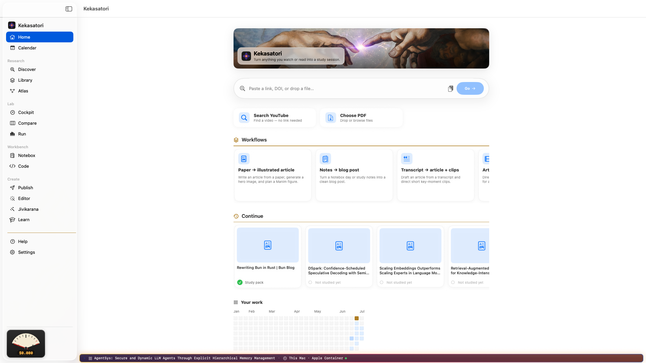The height and width of the screenshot is (363, 646).
Task: Click the Settings gear icon
Action: pos(12,252)
